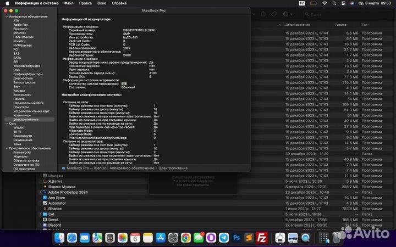
Task: Open Notes from the Dock
Action: (148, 238)
